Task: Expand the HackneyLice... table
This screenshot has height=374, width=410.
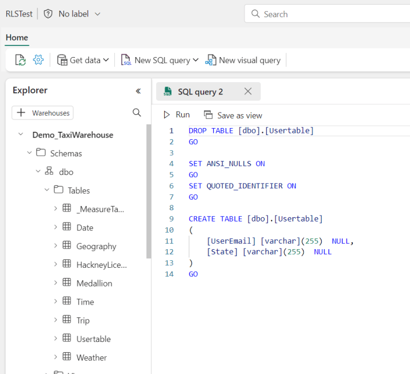Action: point(56,264)
